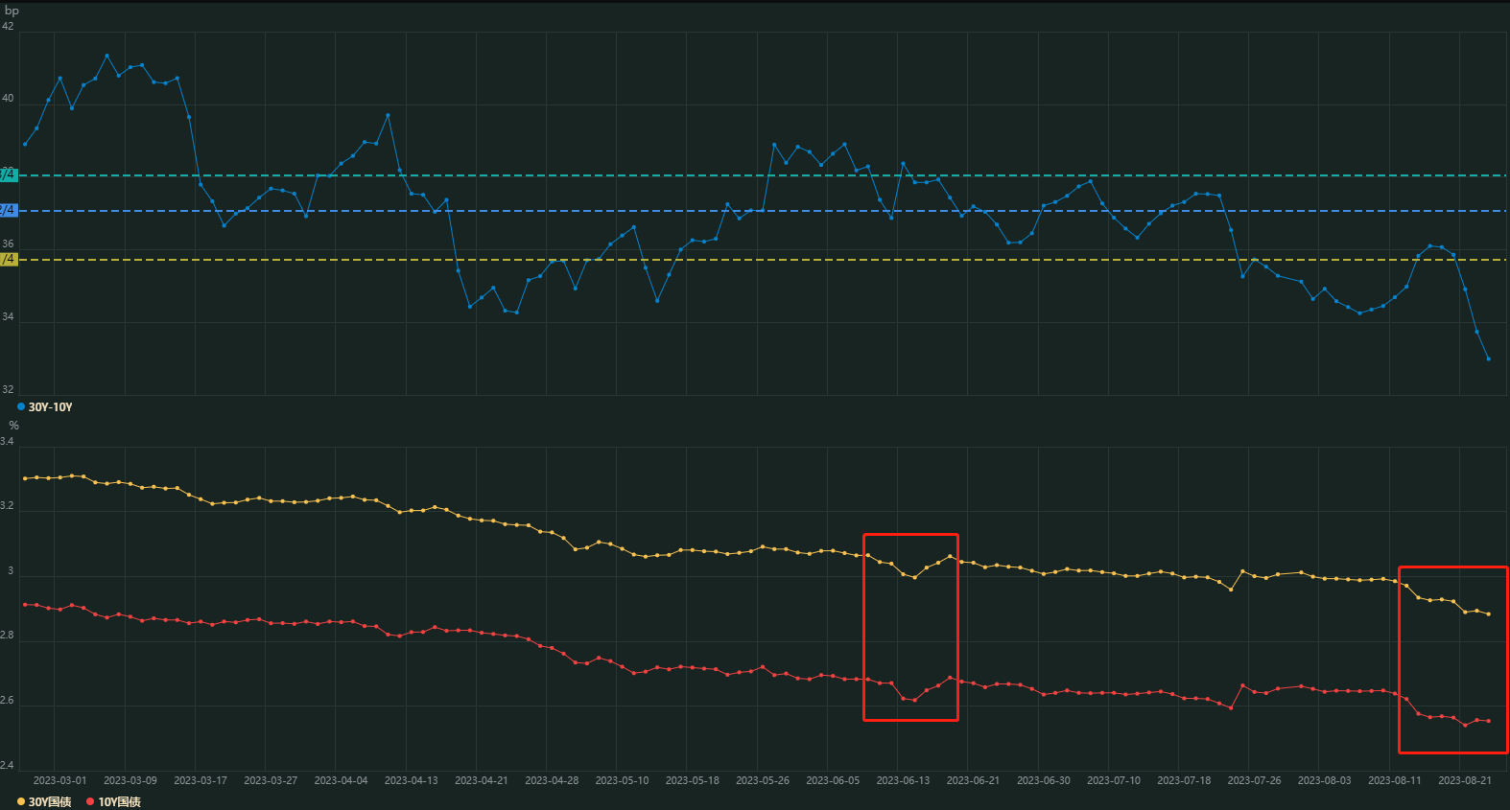Click the yellow 30Y国债 legend dot
Image resolution: width=1510 pixels, height=810 pixels.
[x=21, y=802]
